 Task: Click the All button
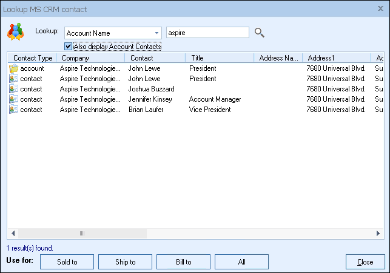click(x=241, y=262)
